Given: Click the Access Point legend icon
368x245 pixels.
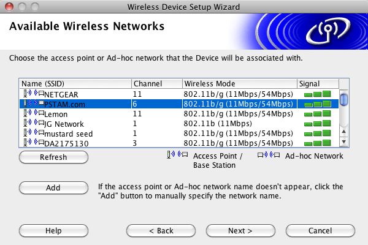Looking at the screenshot, I should tap(177, 155).
